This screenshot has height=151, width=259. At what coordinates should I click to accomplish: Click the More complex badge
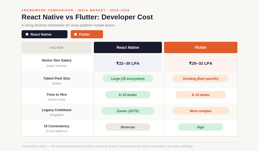tap(201, 111)
